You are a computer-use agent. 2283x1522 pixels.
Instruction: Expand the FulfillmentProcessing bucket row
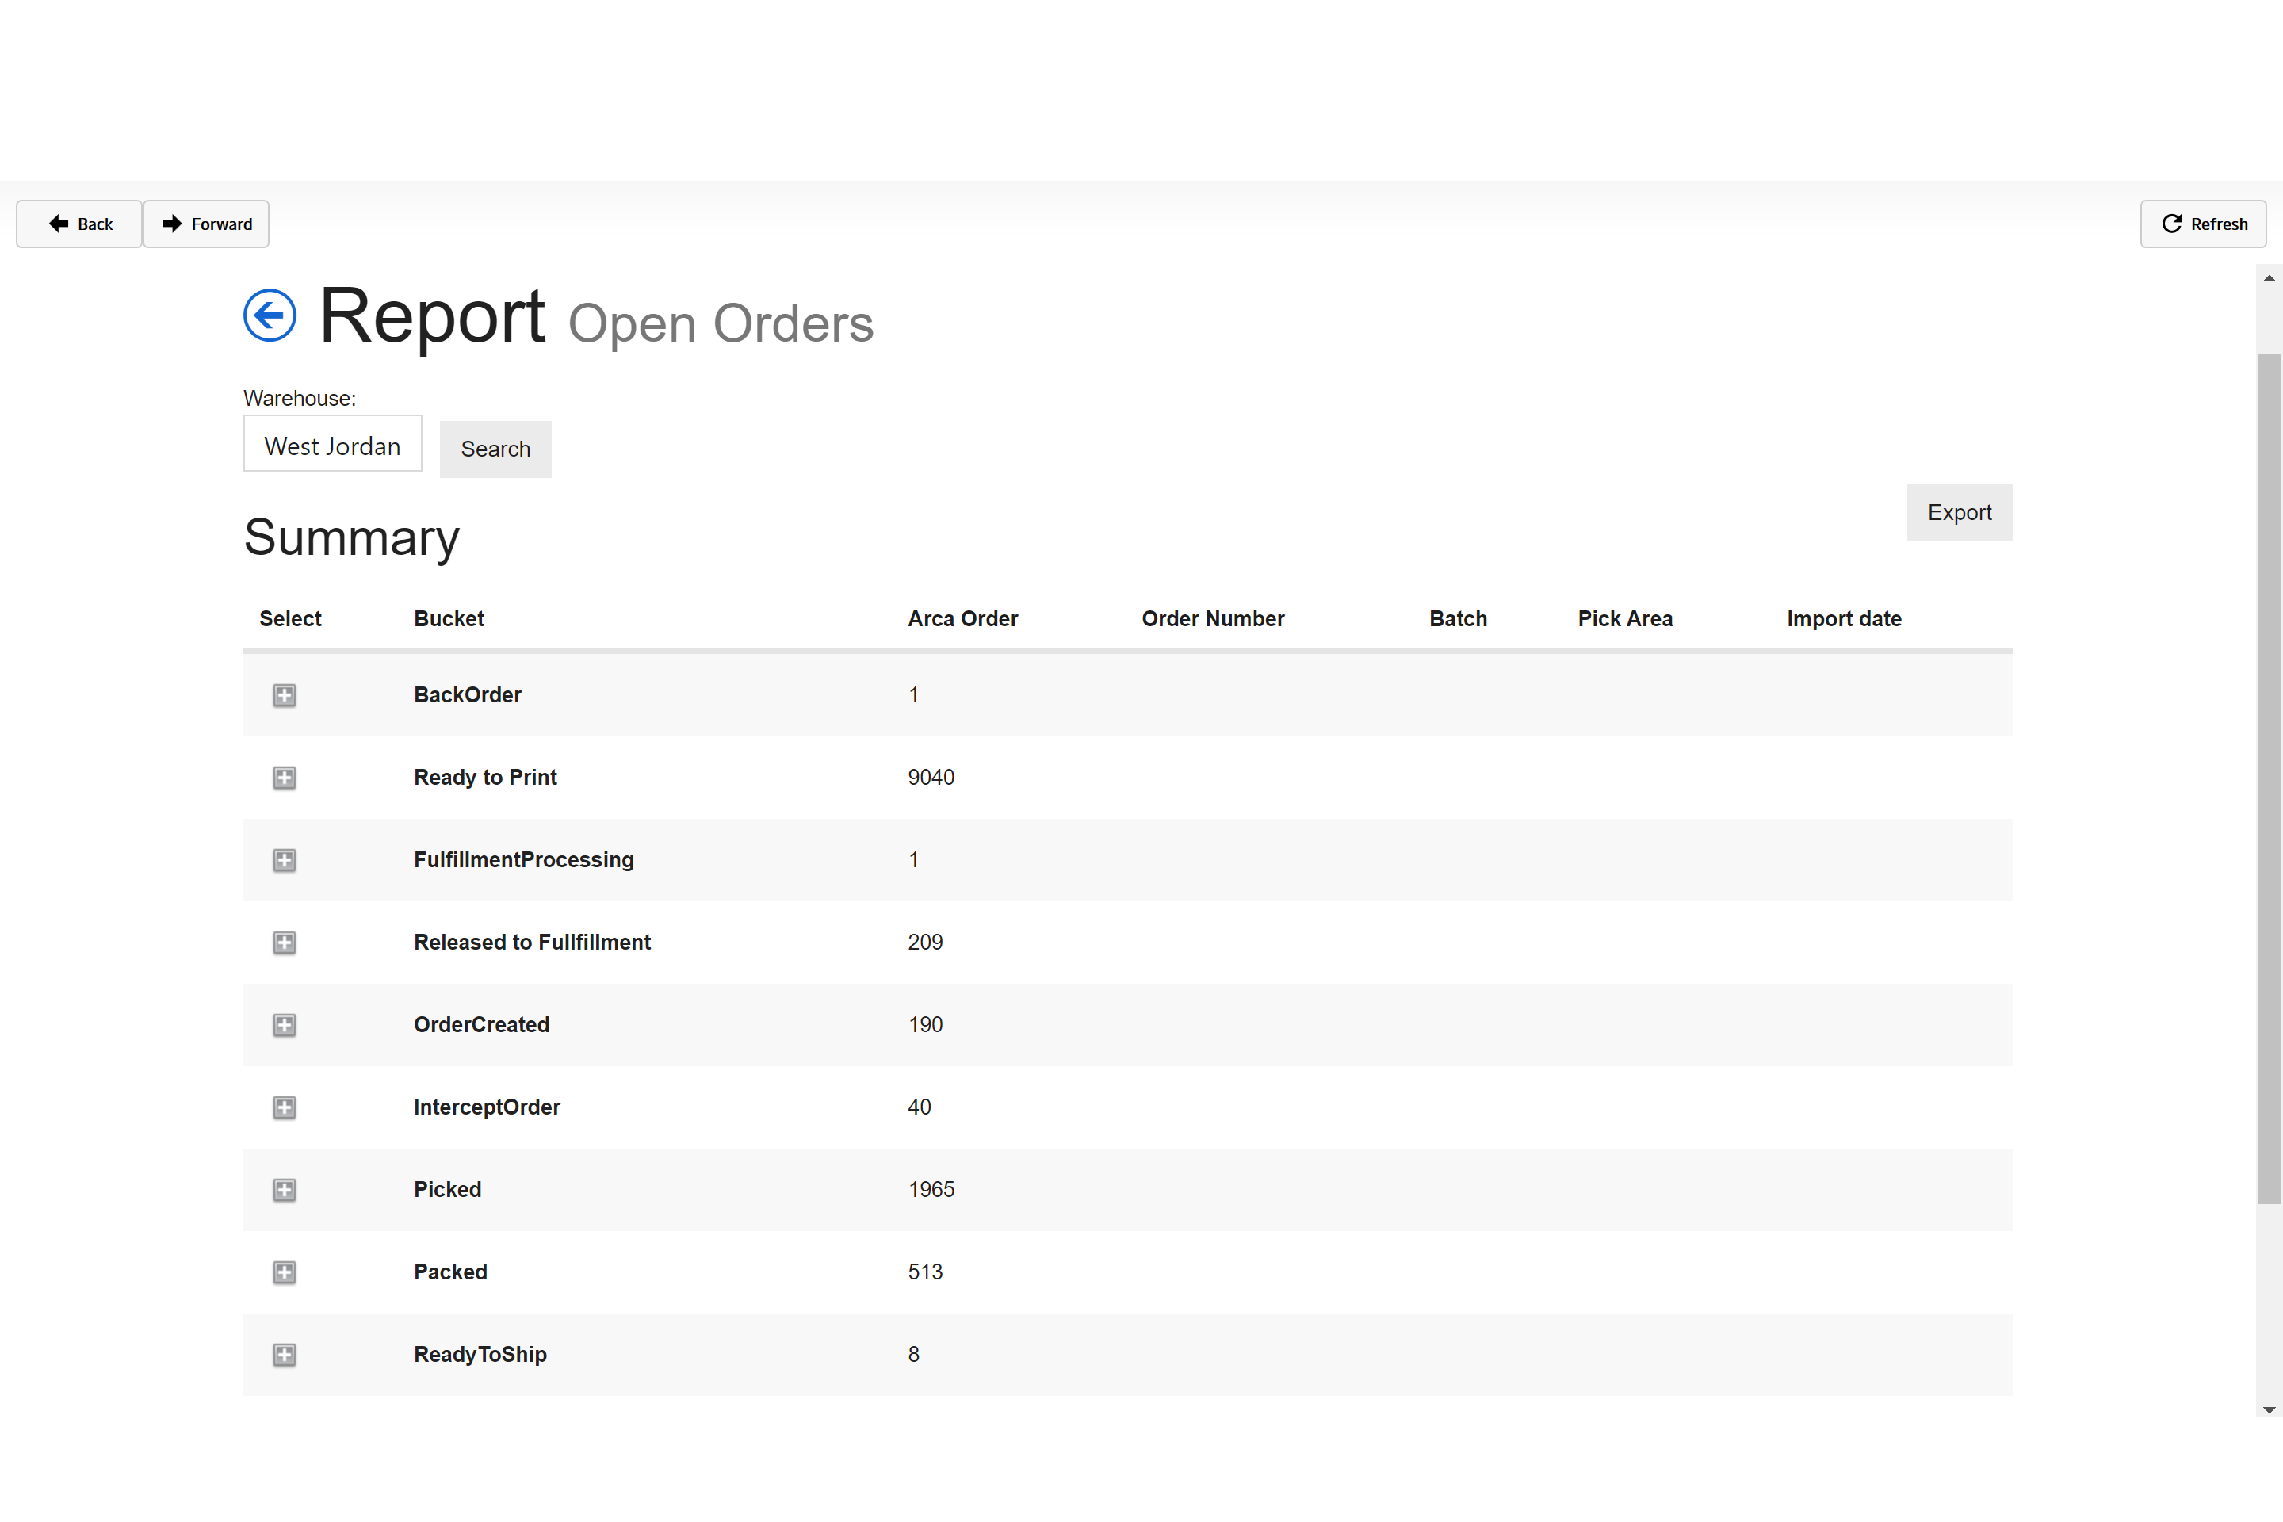click(x=285, y=860)
